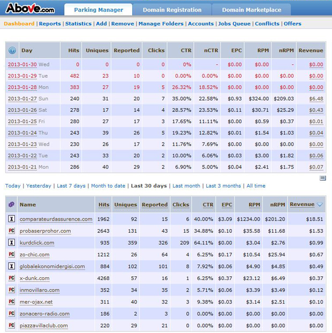Sort domains by the Reported column
The width and height of the screenshot is (332, 333).
[155, 205]
